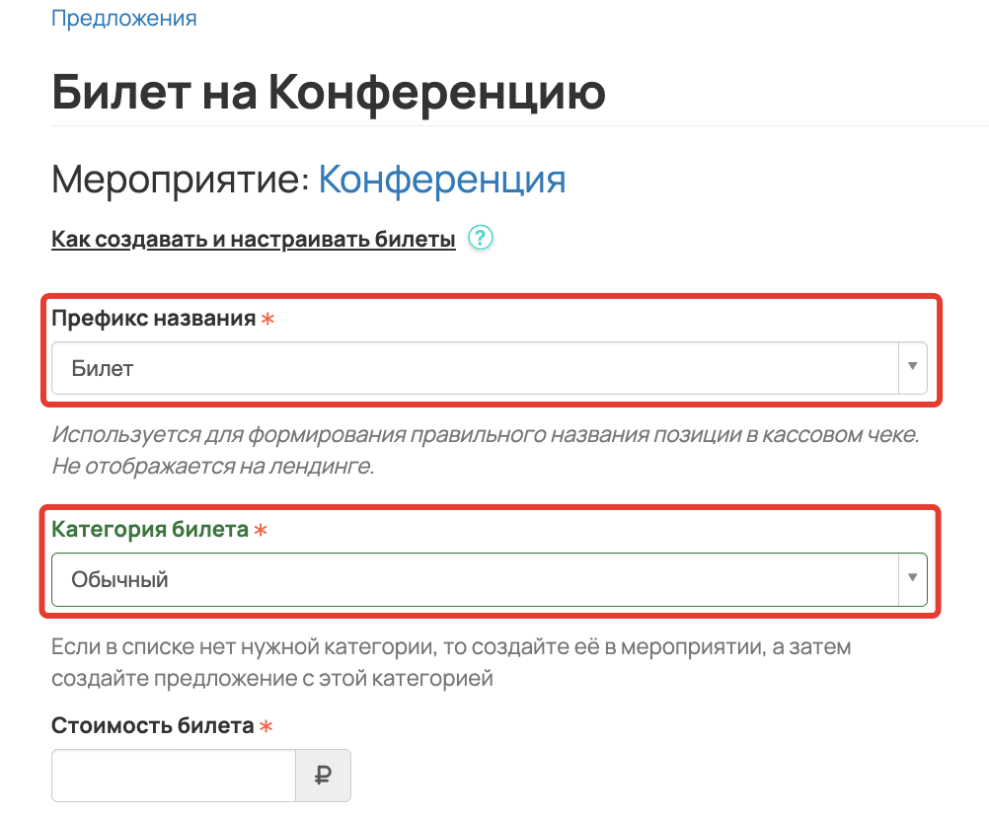Click the red asterisk beside Категория билета

point(261,530)
